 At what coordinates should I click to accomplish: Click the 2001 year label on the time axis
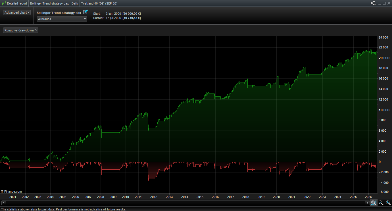click(13, 197)
